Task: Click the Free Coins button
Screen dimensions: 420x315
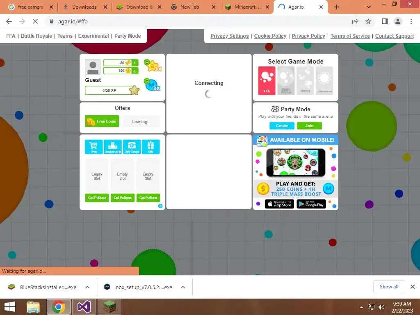Action: [x=102, y=121]
